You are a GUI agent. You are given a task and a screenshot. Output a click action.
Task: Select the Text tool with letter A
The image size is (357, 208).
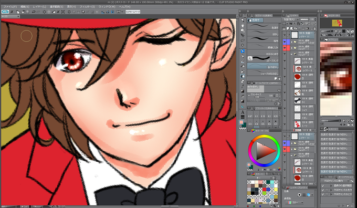243,112
